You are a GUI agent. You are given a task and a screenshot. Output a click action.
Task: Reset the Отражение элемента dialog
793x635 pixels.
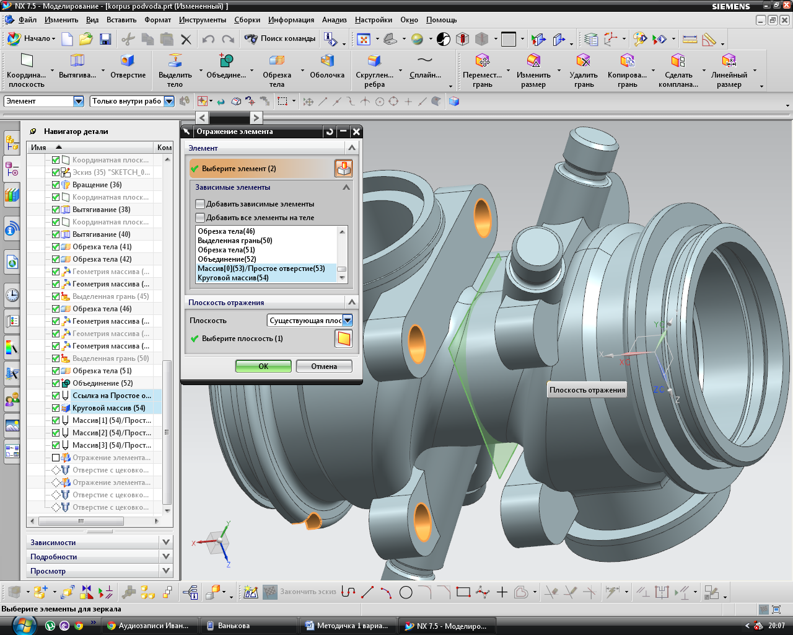click(330, 131)
